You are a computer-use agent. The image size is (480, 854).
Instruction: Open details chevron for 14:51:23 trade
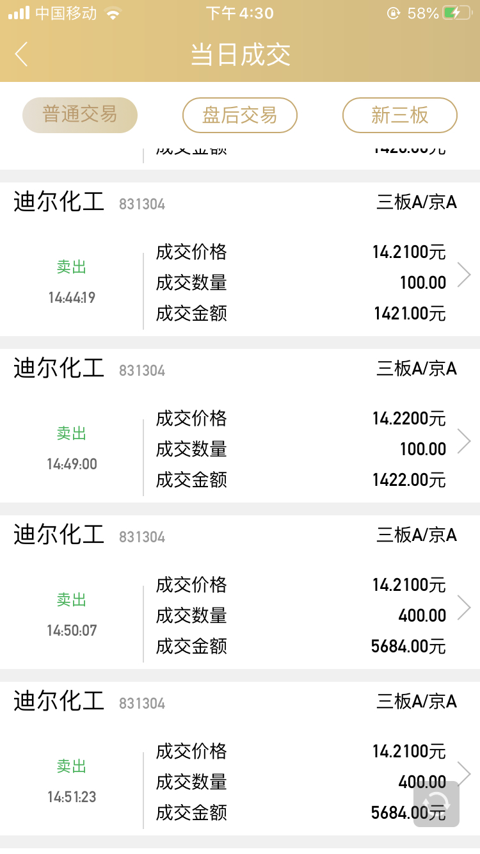464,774
